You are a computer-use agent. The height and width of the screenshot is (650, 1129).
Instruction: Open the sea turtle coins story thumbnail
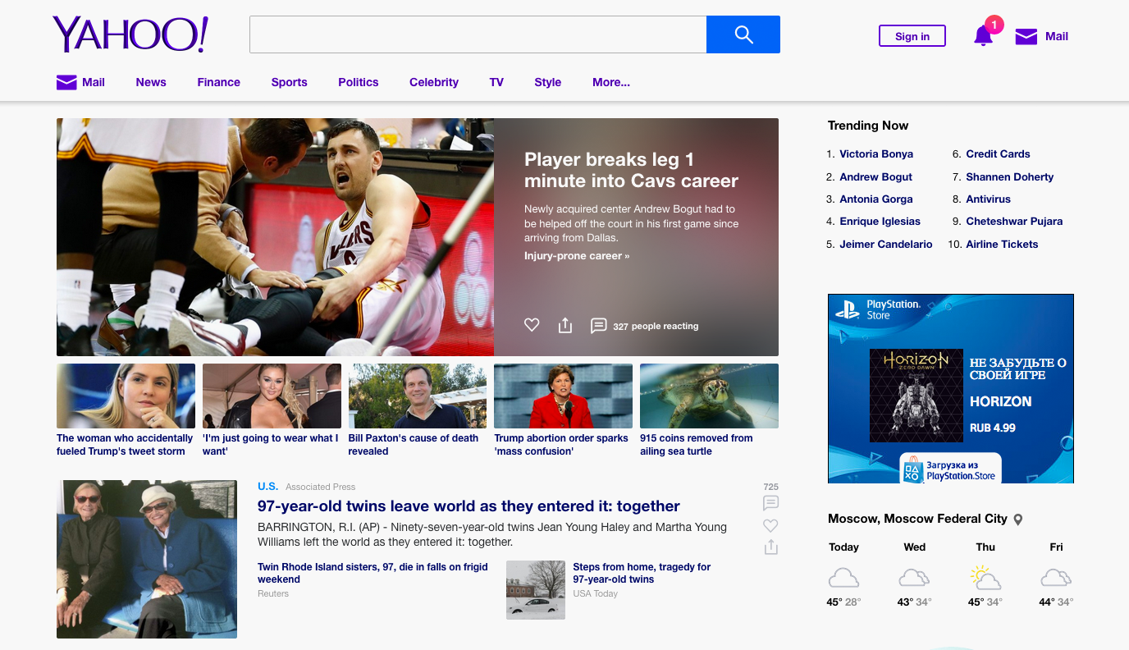[x=709, y=396]
